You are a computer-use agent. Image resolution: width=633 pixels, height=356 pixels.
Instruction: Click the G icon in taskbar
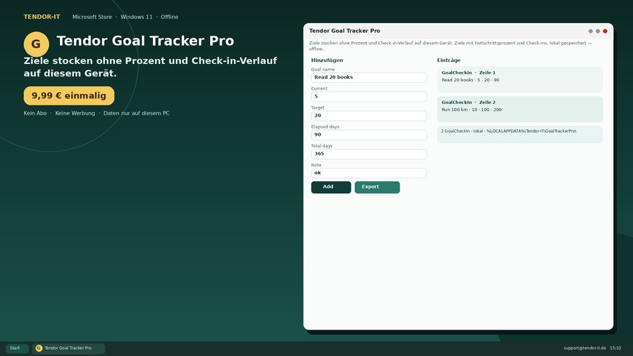pos(39,348)
